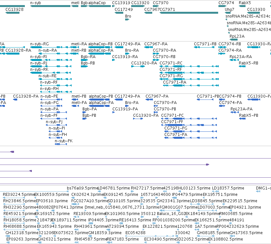Click the n-syb gene label
Image resolution: width=271 pixels, height=244 pixels.
tap(36, 3)
